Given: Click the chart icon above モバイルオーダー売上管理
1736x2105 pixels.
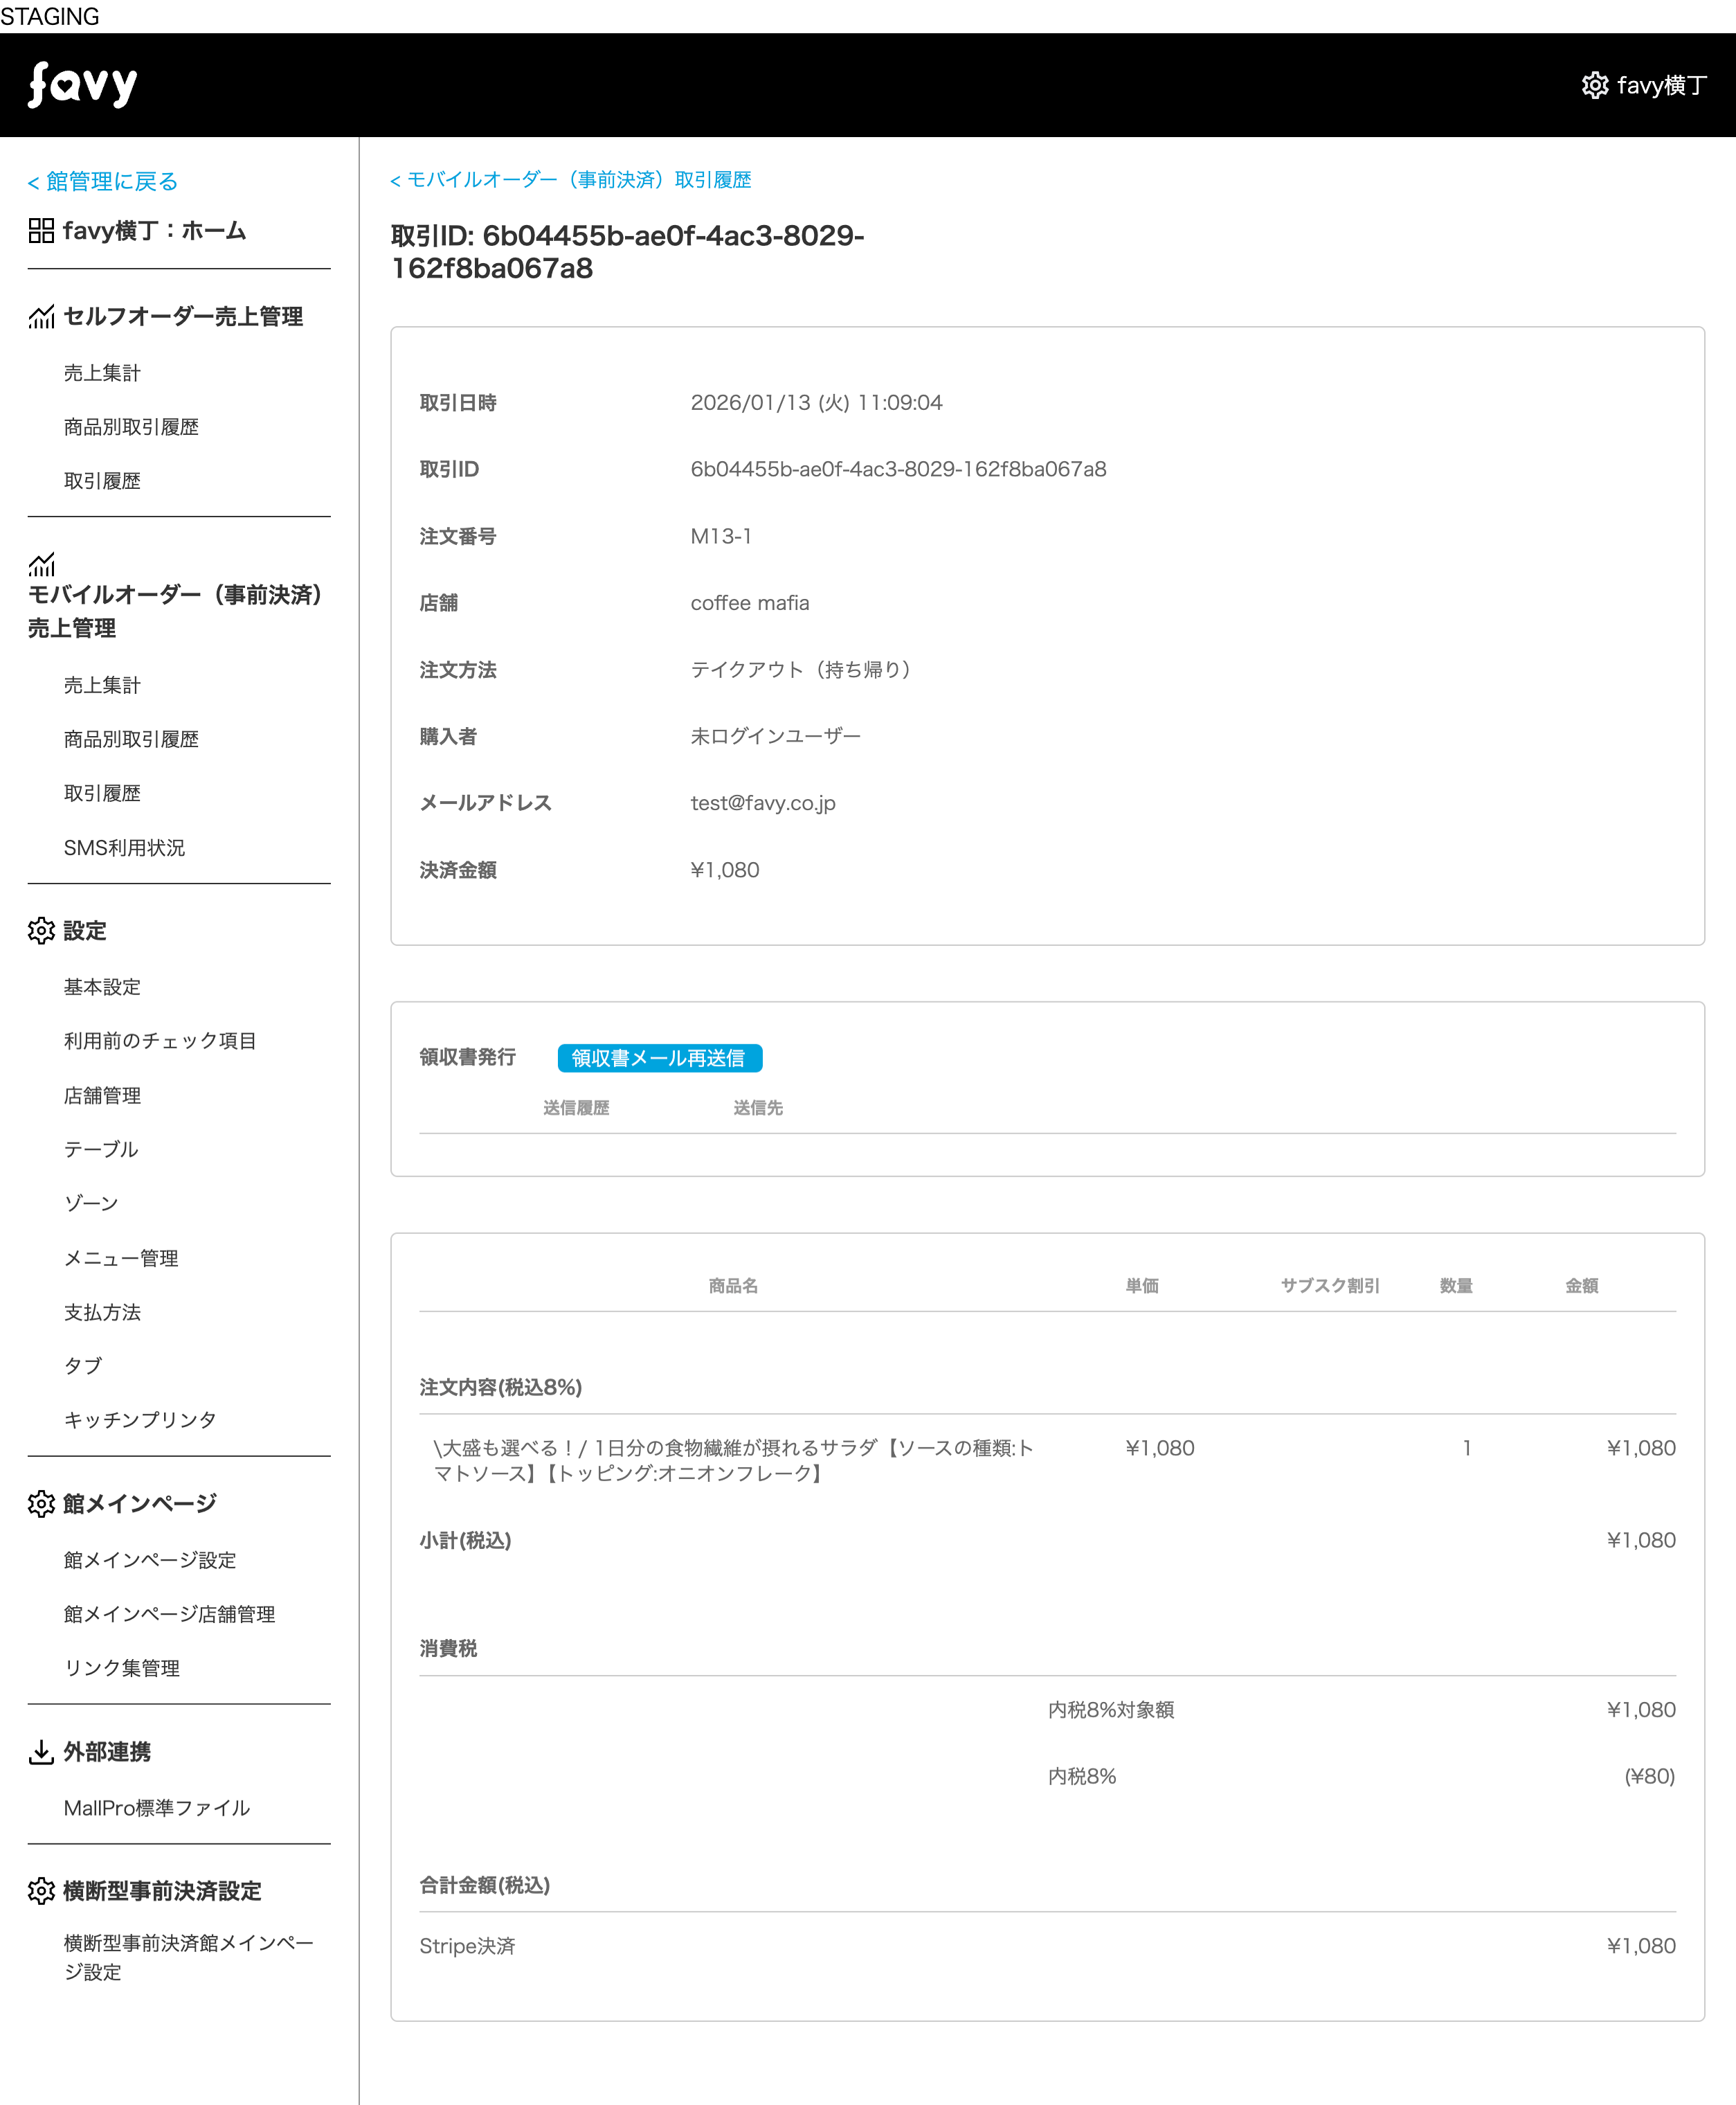Looking at the screenshot, I should 41,565.
